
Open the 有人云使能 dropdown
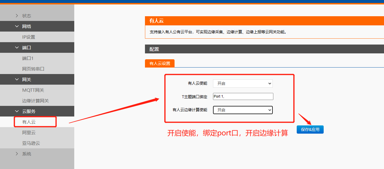point(243,83)
